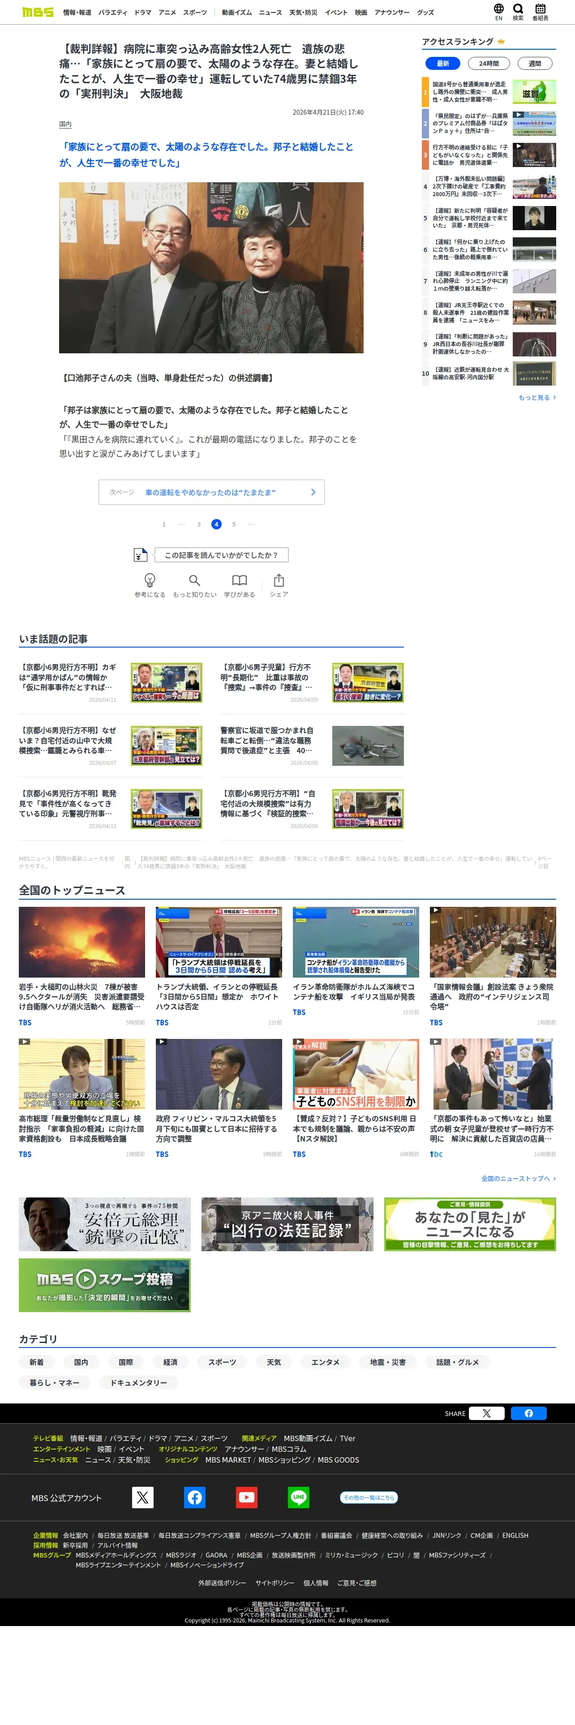The height and width of the screenshot is (1725, 575).
Task: Click the シェア share icon
Action: [279, 580]
